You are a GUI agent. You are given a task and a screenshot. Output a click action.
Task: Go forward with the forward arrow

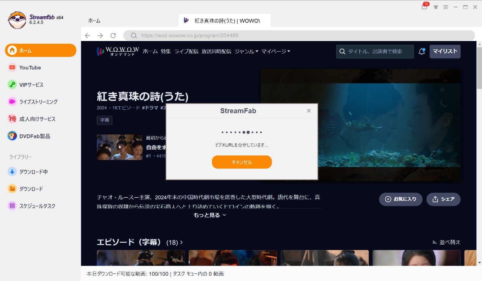(100, 35)
